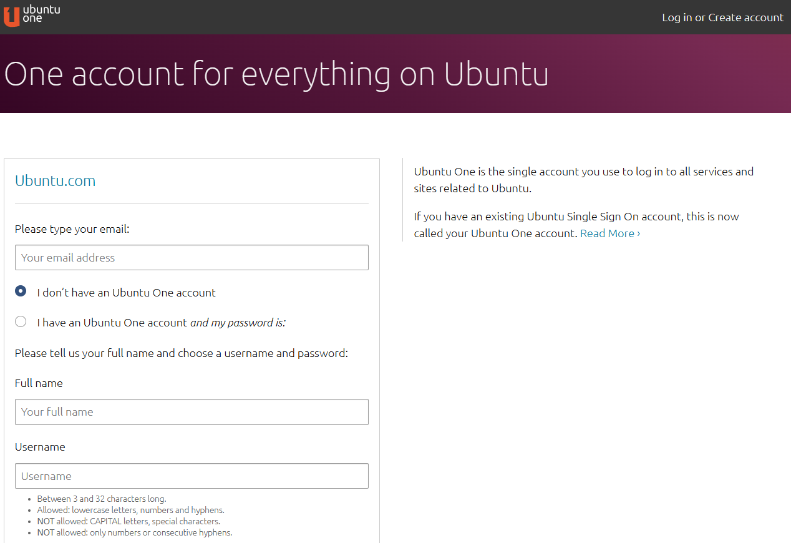The width and height of the screenshot is (791, 543).
Task: Click the "One account for everything on Ubuntu" headline
Action: coord(276,74)
